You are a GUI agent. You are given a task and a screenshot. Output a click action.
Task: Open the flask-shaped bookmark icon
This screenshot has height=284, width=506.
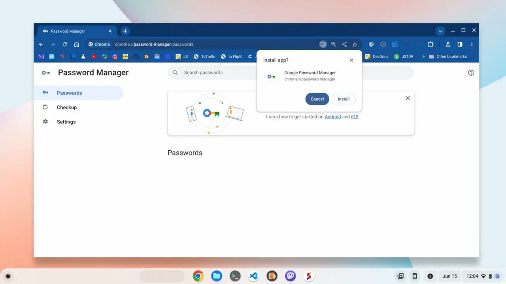(x=83, y=56)
